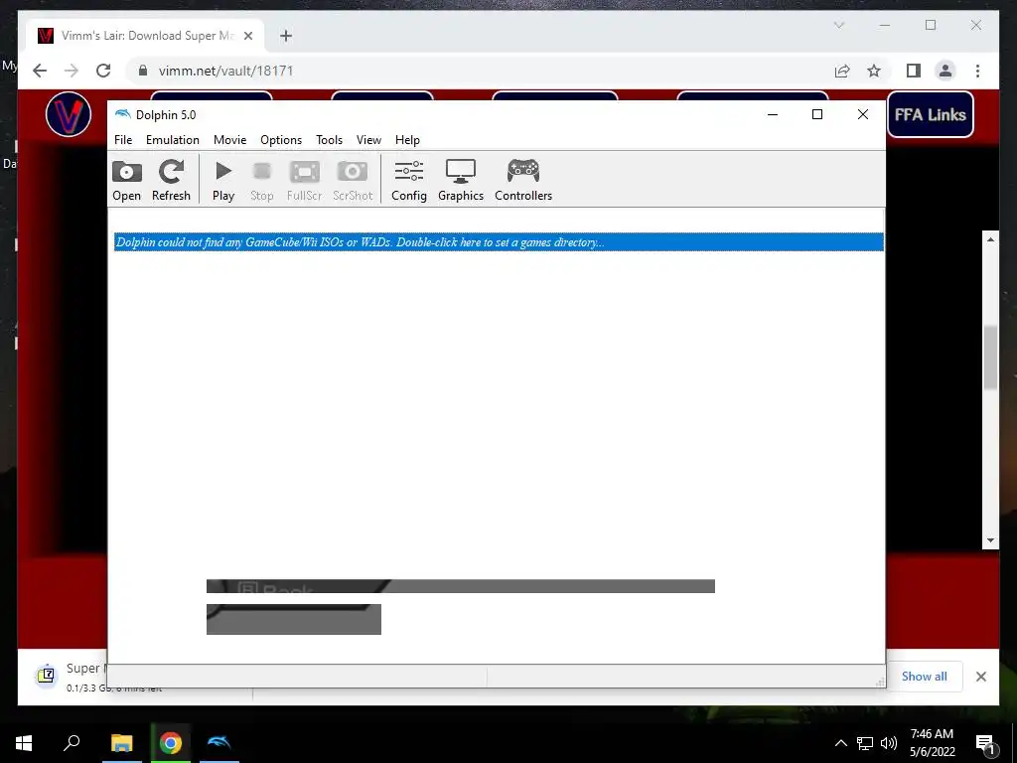Open the Chrome tab search chevron
This screenshot has height=763, width=1017.
839,25
